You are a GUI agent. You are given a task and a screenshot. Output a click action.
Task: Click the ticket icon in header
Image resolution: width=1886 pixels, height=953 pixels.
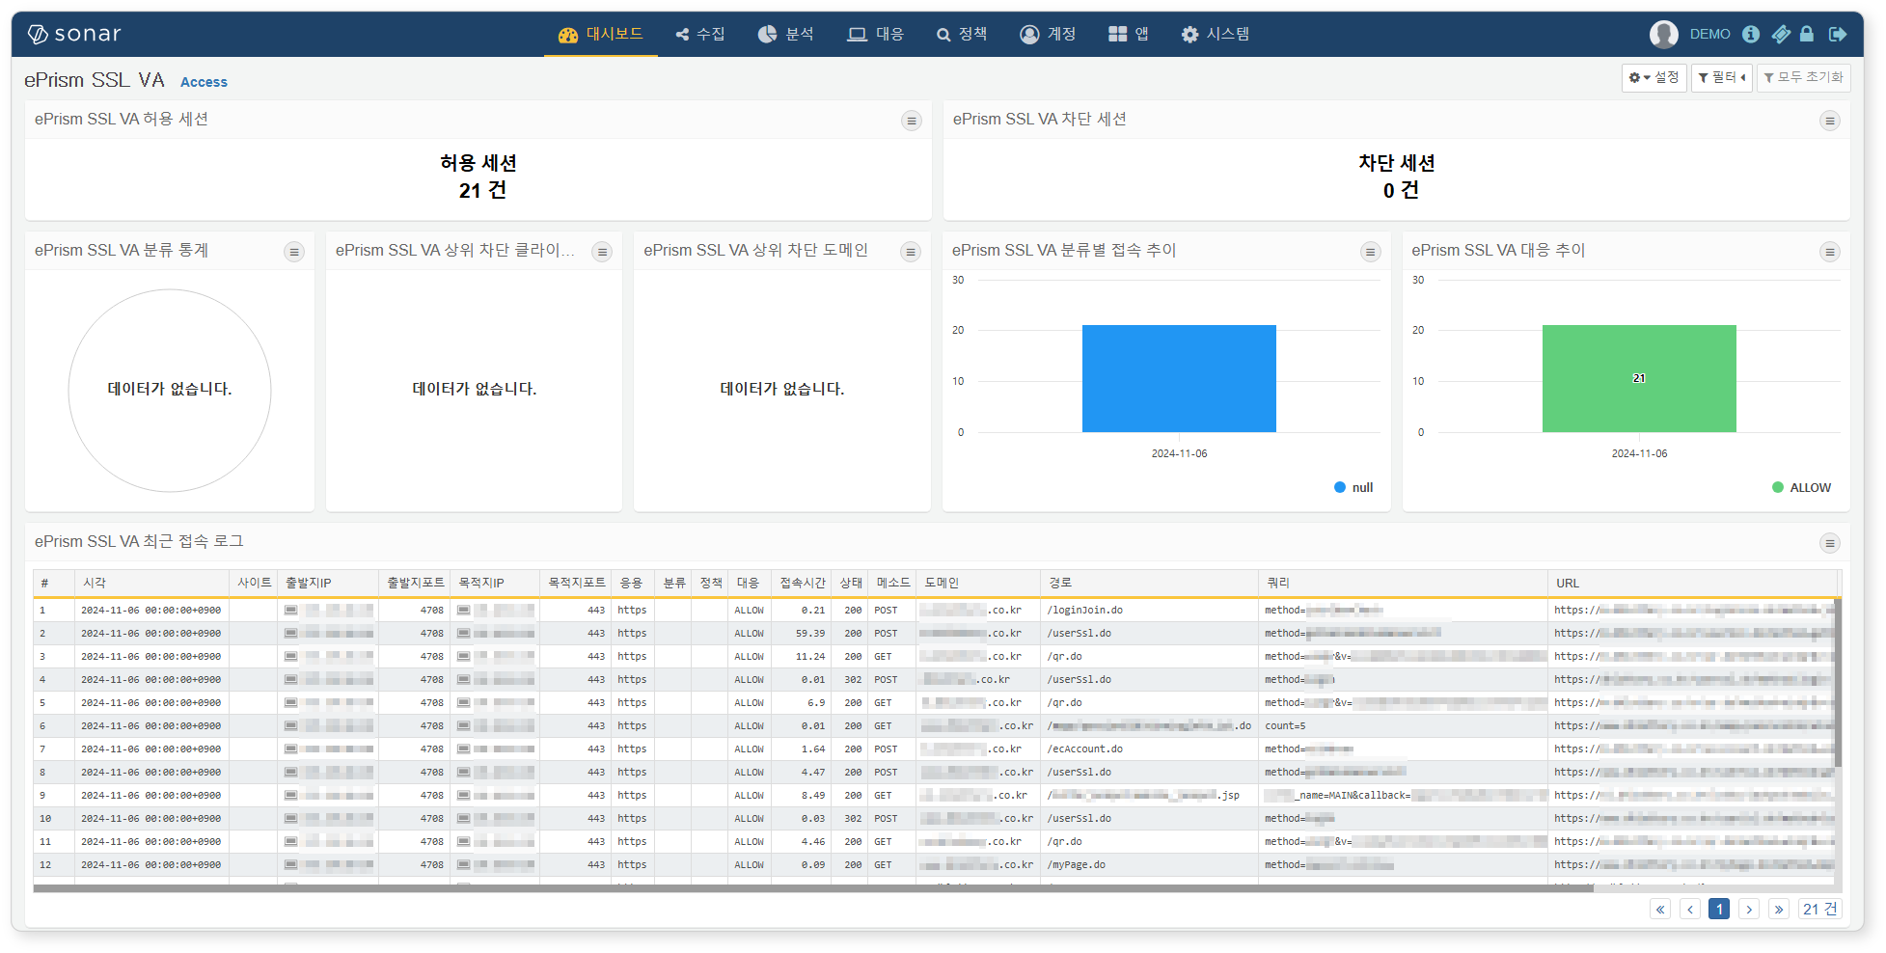(x=1781, y=34)
